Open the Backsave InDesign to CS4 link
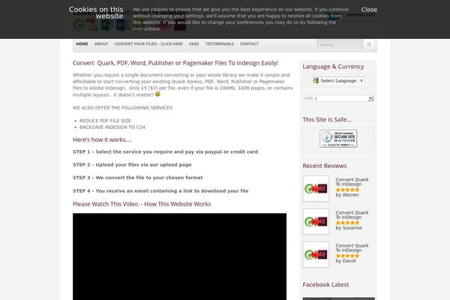The image size is (450, 300). point(112,127)
